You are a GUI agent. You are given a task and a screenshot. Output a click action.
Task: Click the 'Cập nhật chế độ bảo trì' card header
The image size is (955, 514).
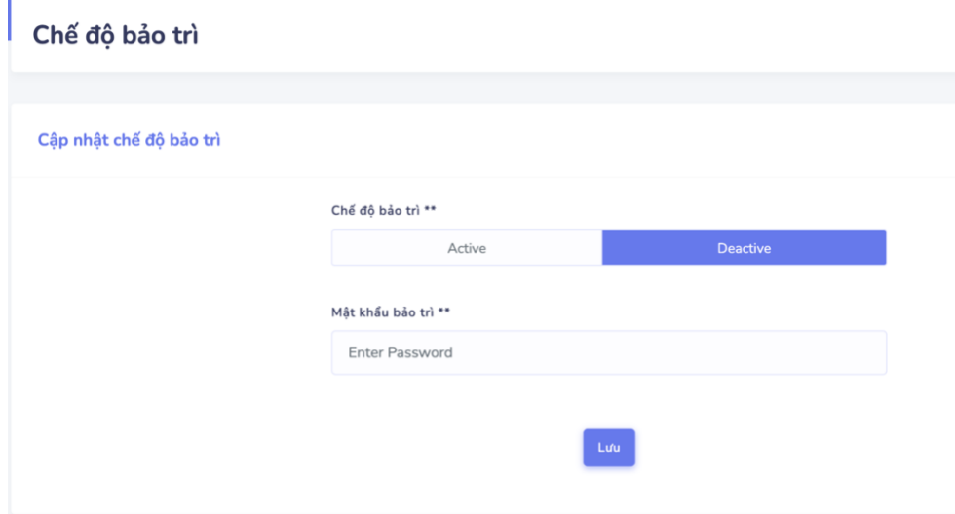click(129, 139)
